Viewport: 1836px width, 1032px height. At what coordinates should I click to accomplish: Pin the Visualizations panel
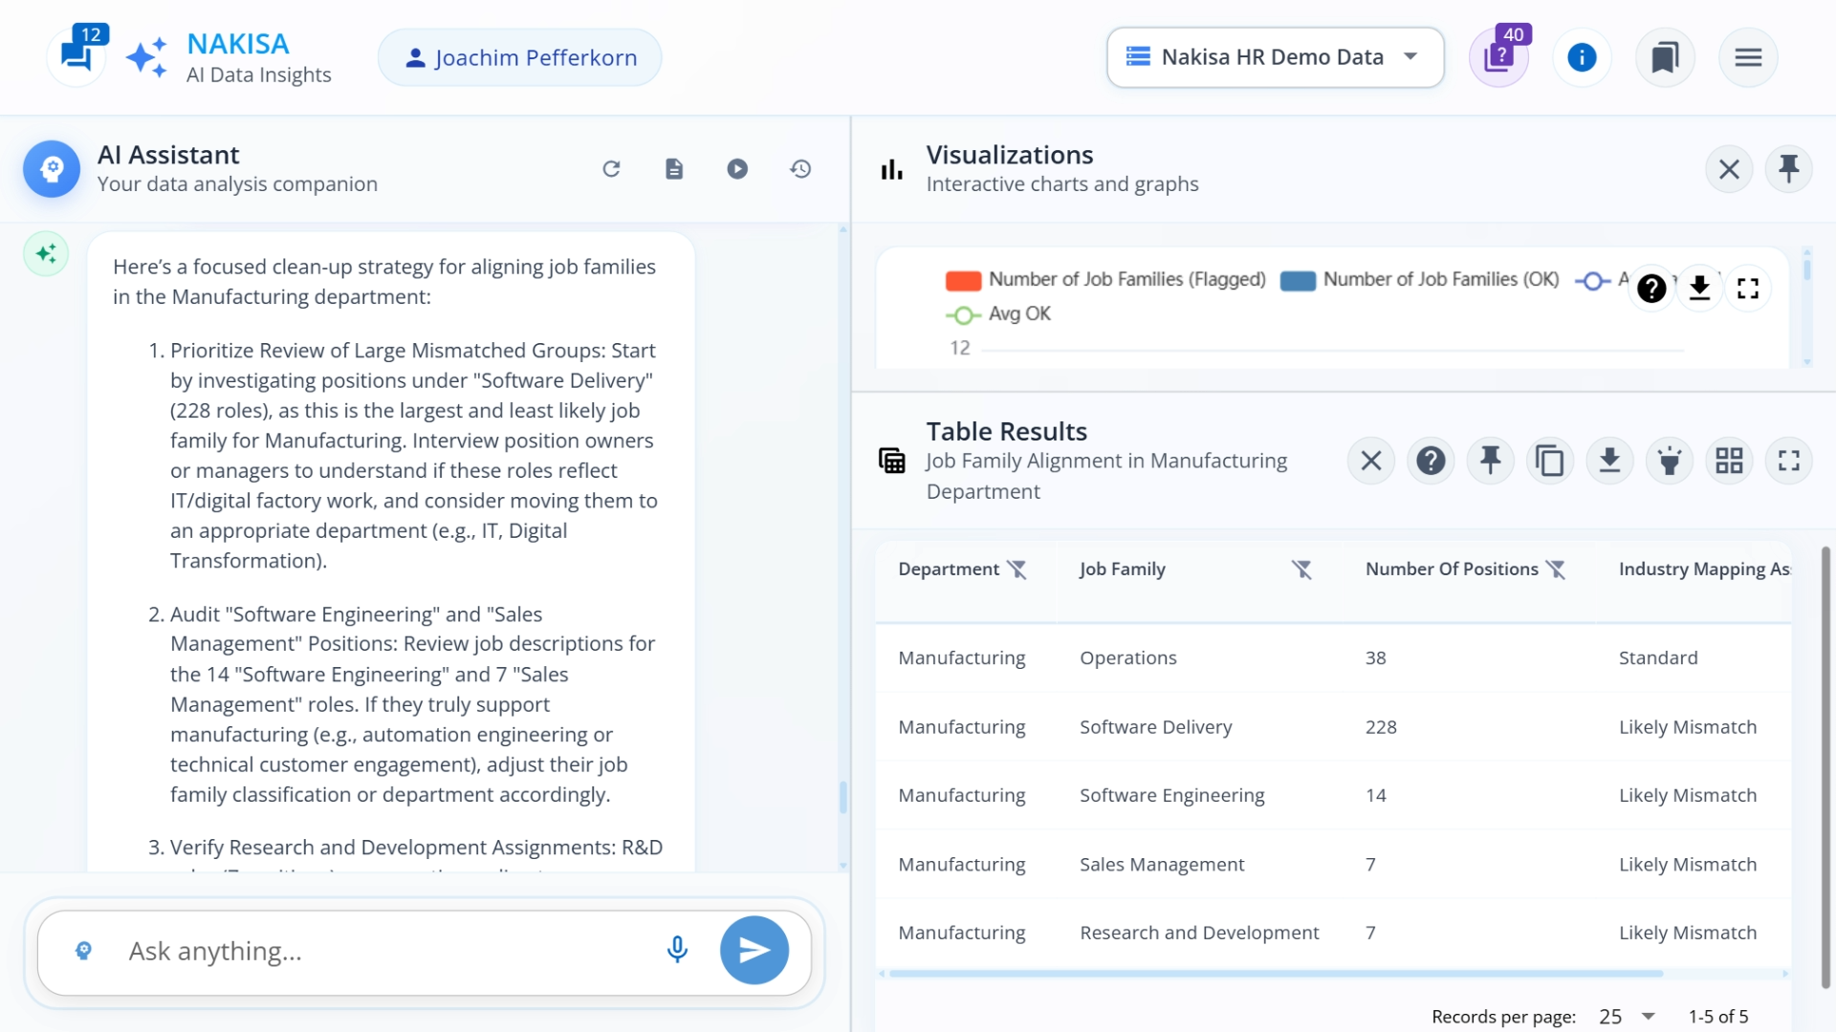pyautogui.click(x=1790, y=168)
